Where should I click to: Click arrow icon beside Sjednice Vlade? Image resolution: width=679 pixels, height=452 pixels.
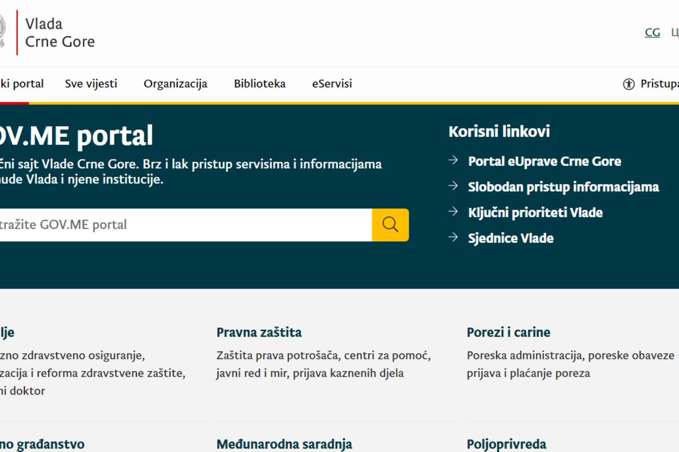point(453,237)
